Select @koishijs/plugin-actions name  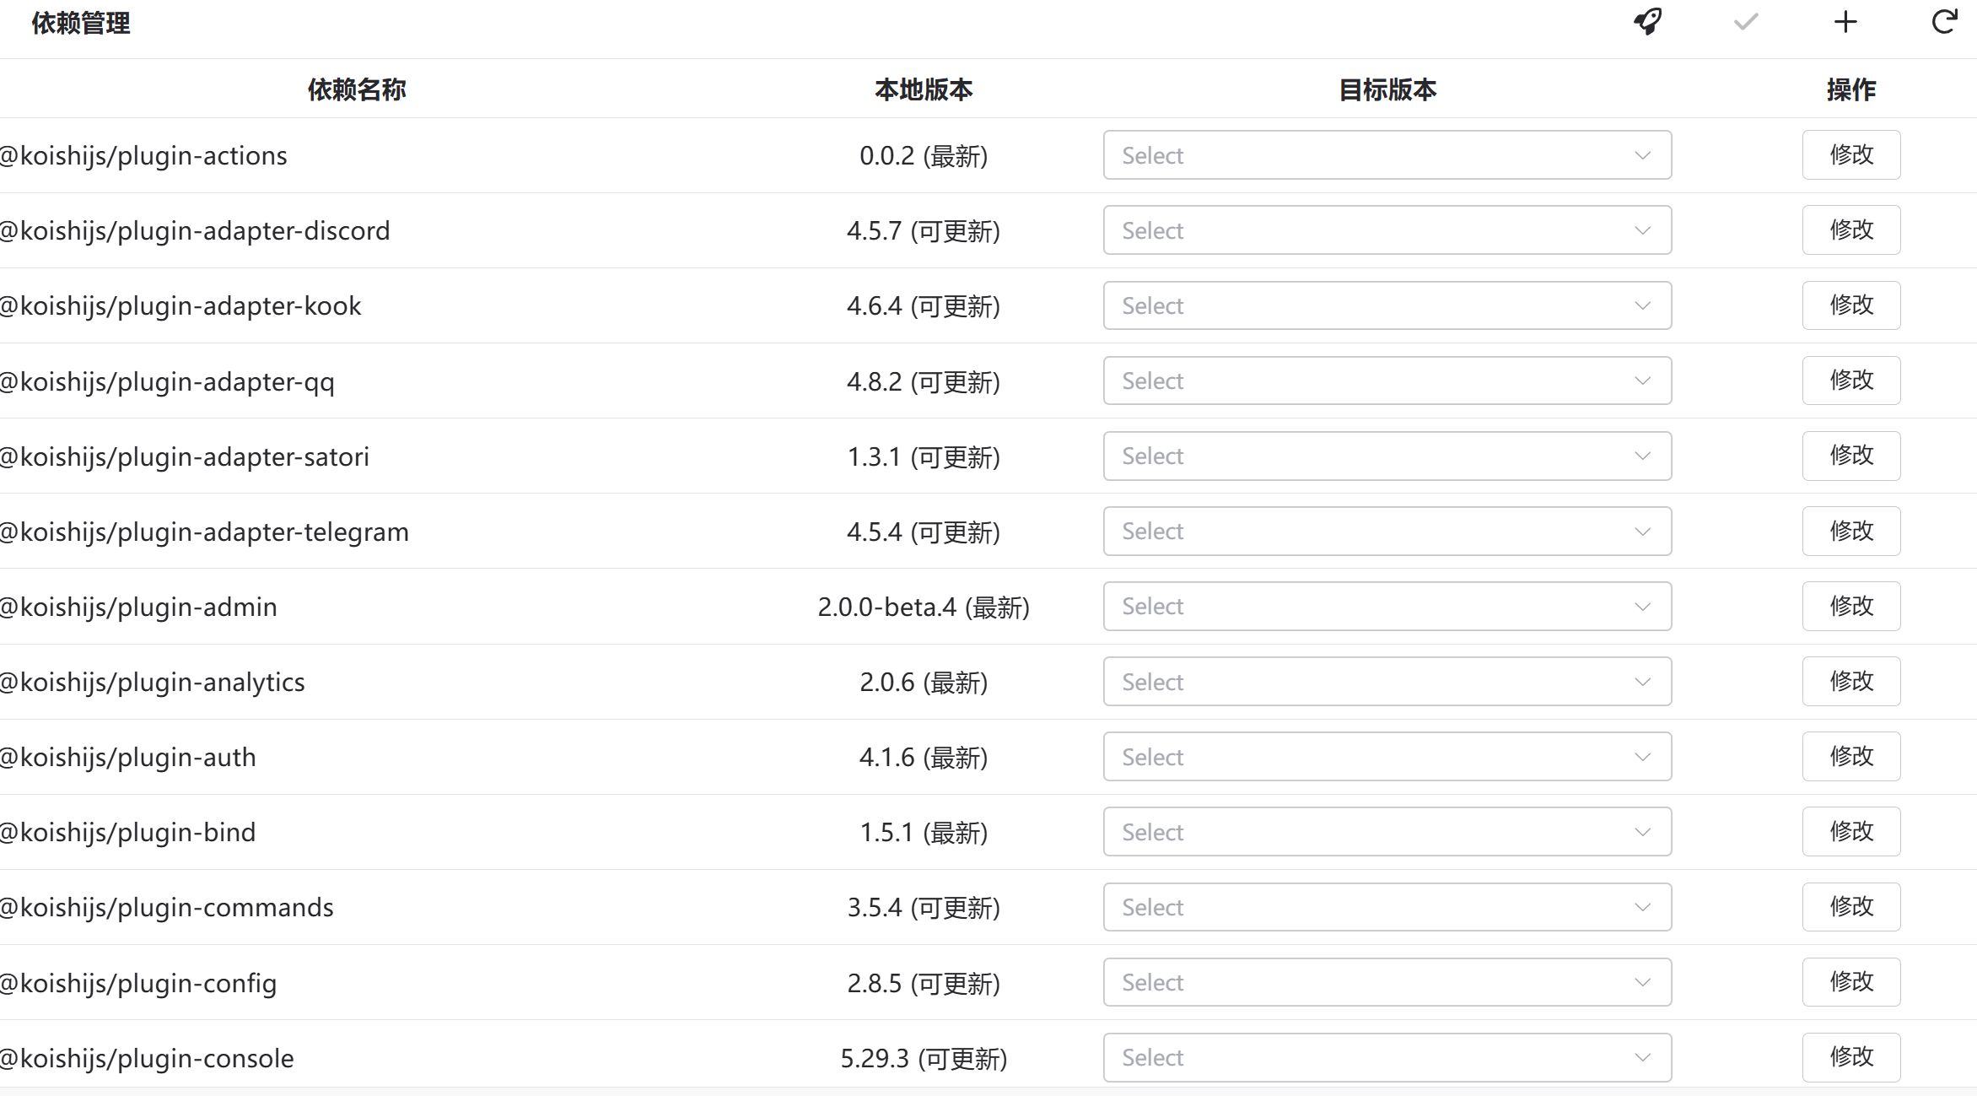143,156
